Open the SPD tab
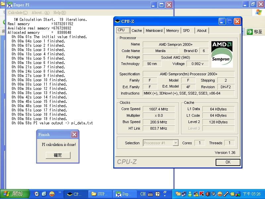Viewport: 265px width, 199px height. pos(186,31)
